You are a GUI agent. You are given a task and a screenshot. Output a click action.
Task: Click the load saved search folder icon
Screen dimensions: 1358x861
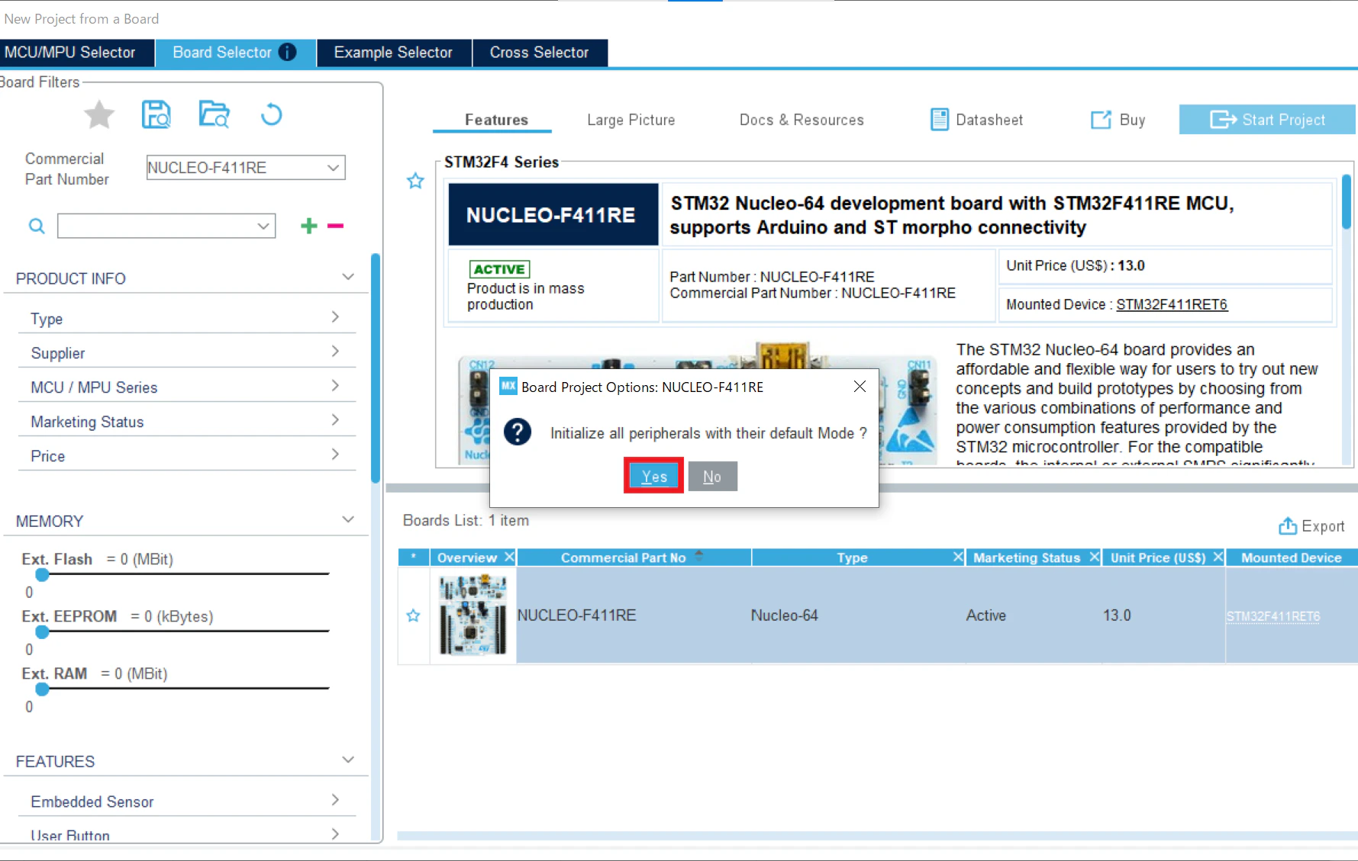click(x=214, y=114)
